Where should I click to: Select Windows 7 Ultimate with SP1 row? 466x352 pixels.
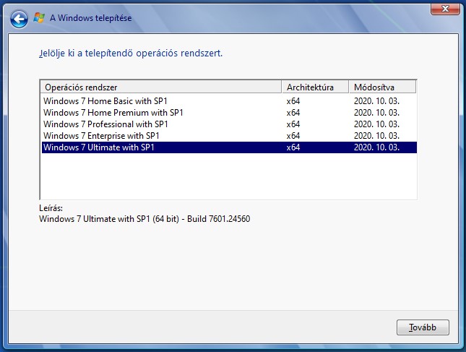(x=229, y=147)
